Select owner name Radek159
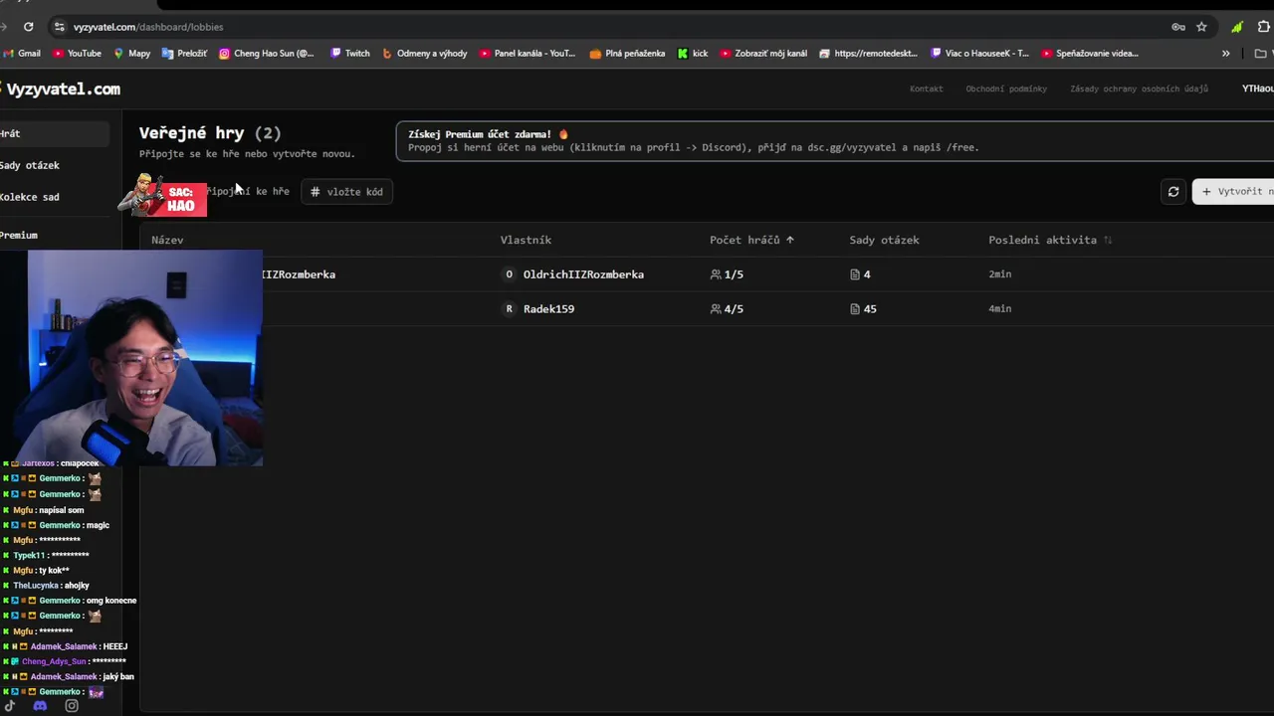 548,309
